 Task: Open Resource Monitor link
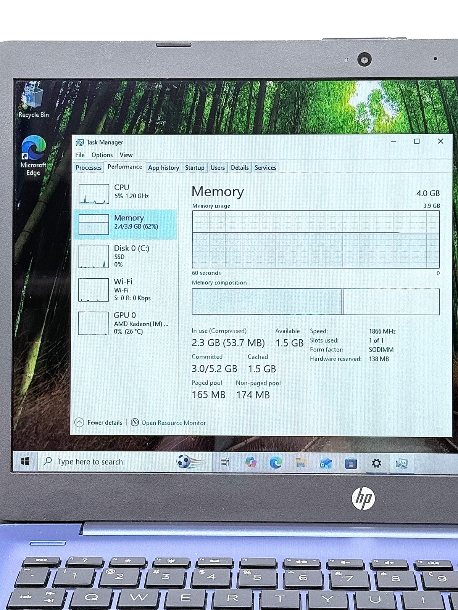point(173,423)
